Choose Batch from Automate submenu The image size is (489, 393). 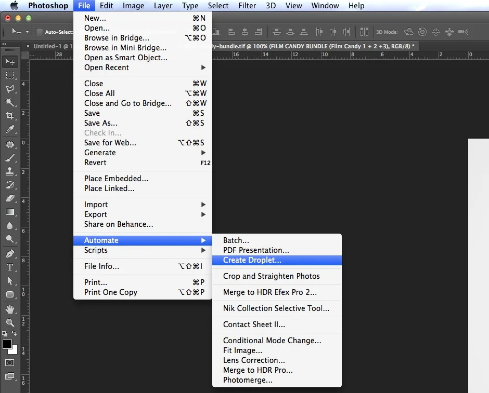pos(277,240)
